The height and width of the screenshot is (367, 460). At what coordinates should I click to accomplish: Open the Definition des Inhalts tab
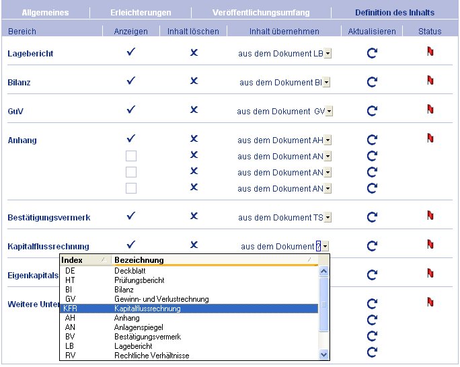click(395, 13)
